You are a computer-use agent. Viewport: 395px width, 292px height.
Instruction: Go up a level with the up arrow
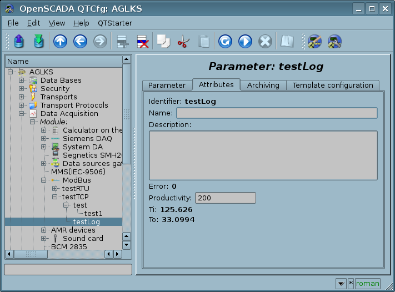(60, 42)
